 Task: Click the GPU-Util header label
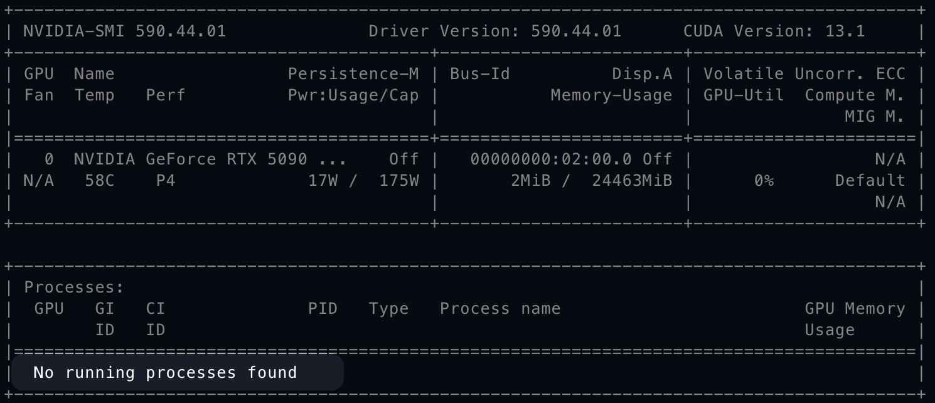[x=744, y=95]
